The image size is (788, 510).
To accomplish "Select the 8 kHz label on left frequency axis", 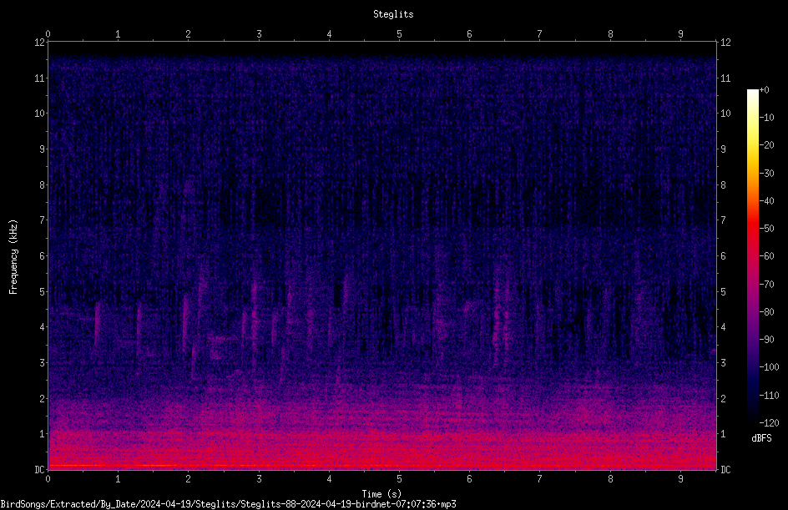I will tap(43, 184).
